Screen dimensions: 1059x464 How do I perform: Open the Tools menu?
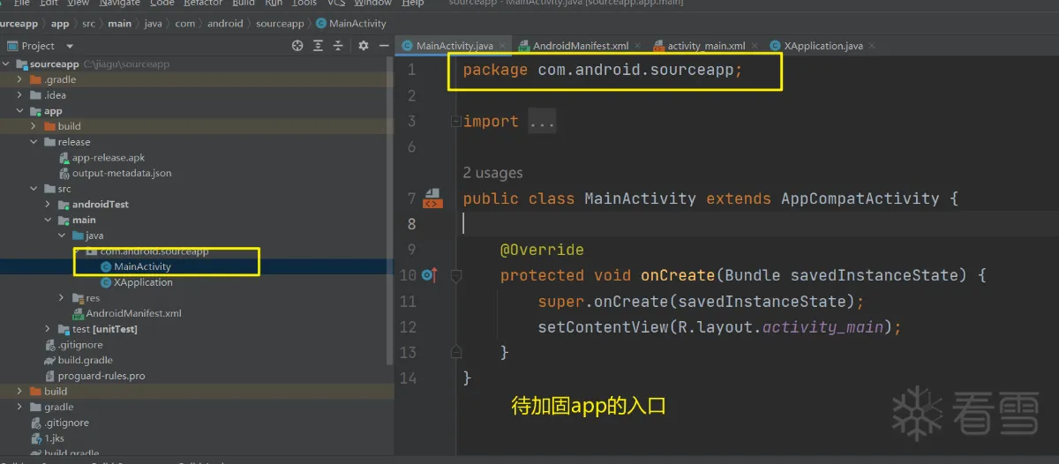tap(304, 3)
